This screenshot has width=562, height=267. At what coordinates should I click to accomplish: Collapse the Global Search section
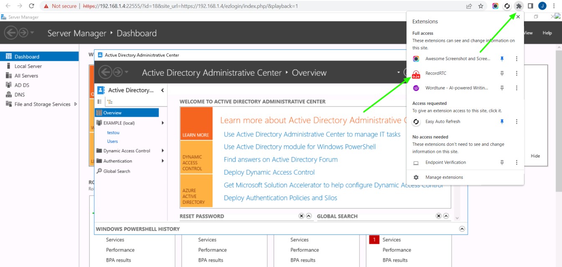click(x=446, y=216)
